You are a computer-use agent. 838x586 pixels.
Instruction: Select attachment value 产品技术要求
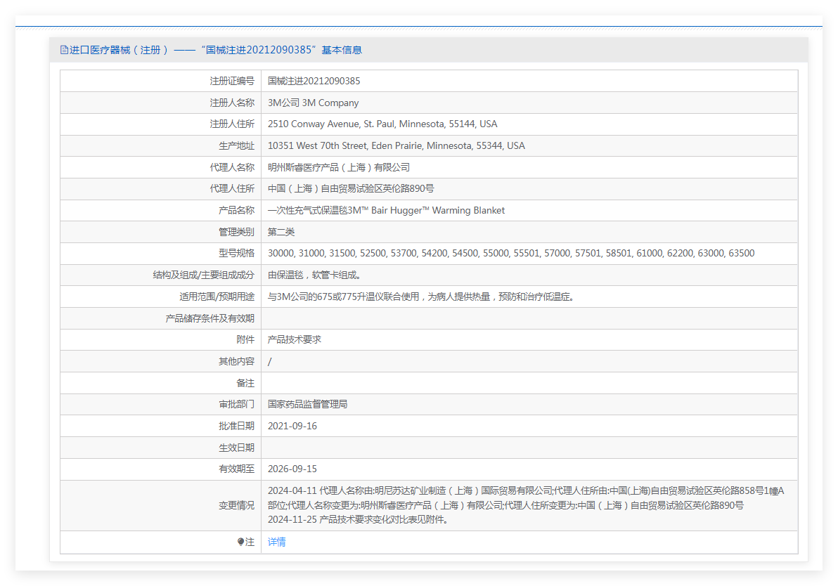pyautogui.click(x=295, y=340)
